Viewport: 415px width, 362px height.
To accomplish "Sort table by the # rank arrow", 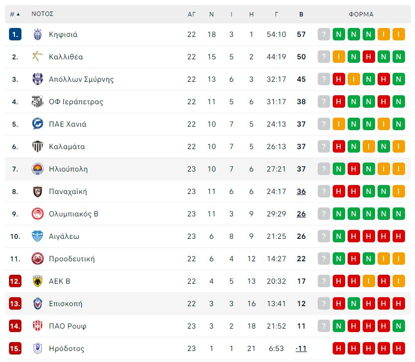I will click(x=15, y=14).
